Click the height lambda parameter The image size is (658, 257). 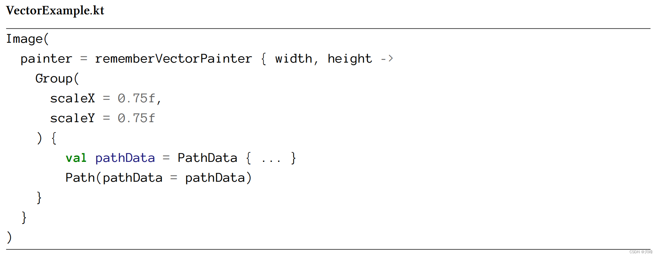click(349, 59)
